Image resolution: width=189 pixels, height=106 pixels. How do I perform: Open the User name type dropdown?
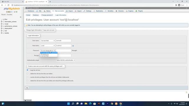[48, 41]
